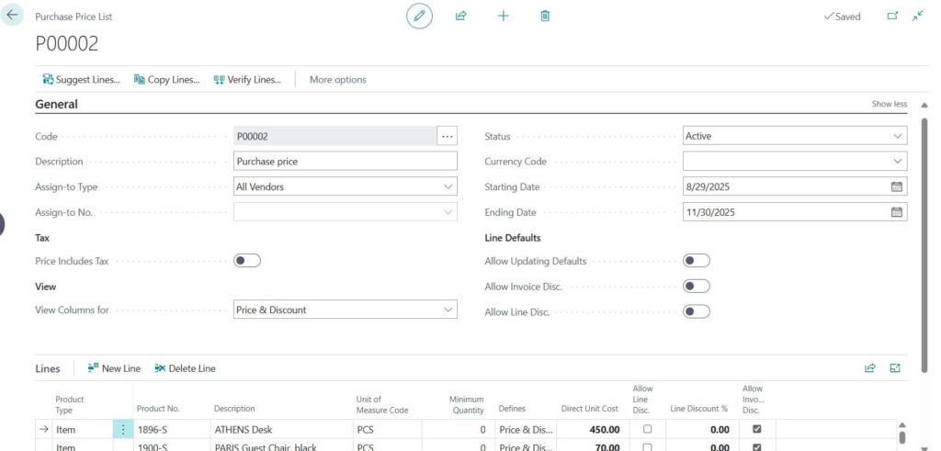Image resolution: width=941 pixels, height=451 pixels.
Task: Check Allow Line Disc. for PARIS Guest Chair row
Action: 647,446
